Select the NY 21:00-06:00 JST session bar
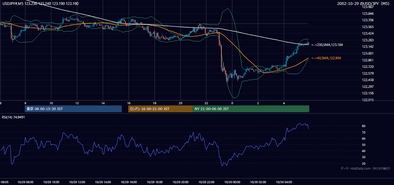 coord(251,109)
